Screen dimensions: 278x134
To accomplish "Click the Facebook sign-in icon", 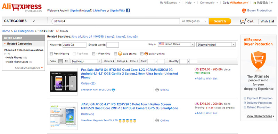I will pos(128,10).
